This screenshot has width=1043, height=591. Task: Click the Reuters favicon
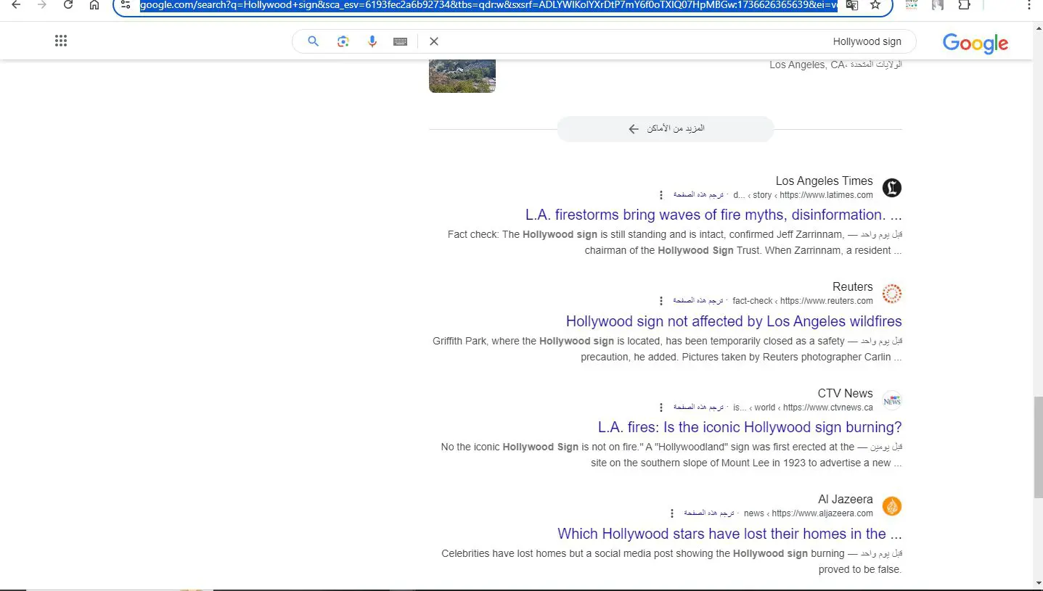coord(892,294)
